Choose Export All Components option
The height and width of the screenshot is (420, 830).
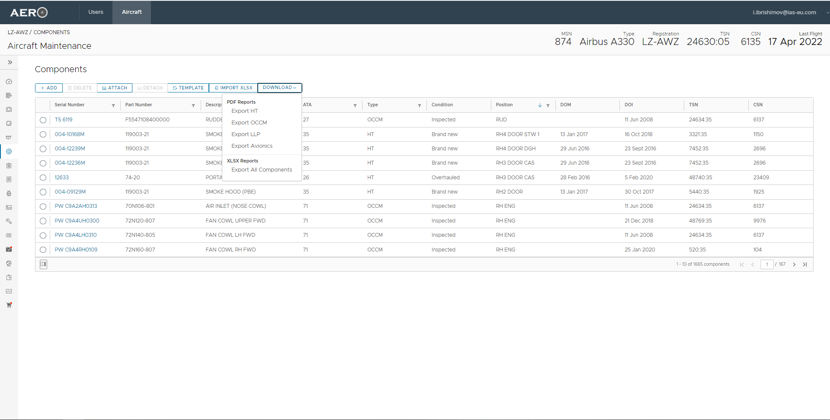pos(262,170)
